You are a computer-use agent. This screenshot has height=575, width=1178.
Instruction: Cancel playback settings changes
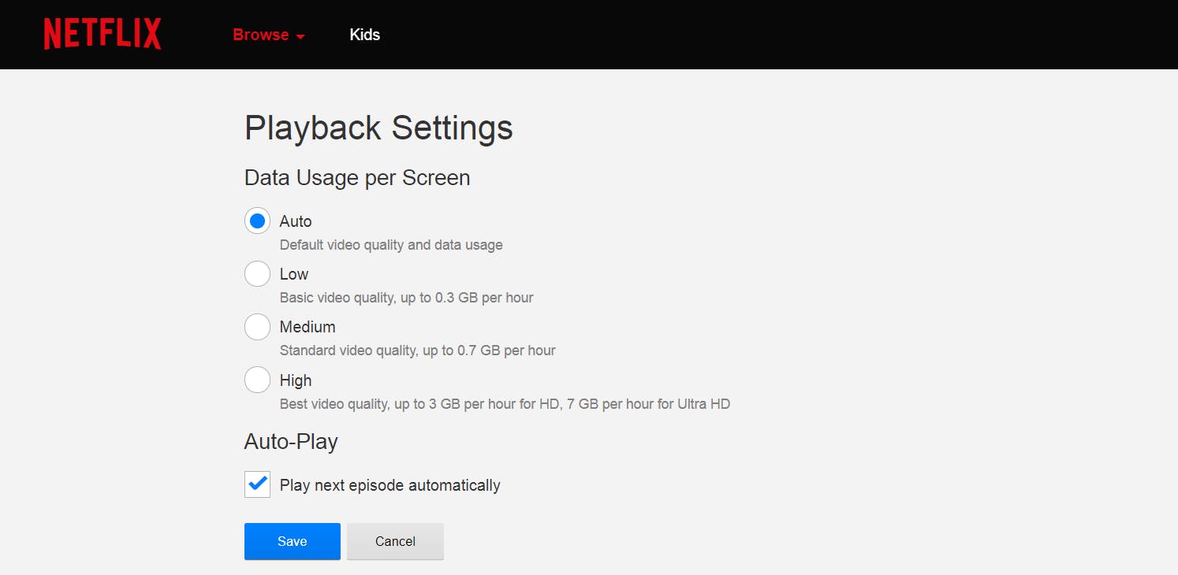[395, 541]
